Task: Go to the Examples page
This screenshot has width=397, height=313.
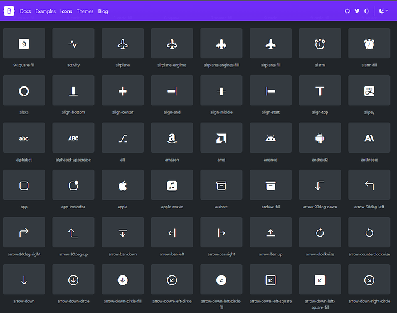Action: coord(45,11)
